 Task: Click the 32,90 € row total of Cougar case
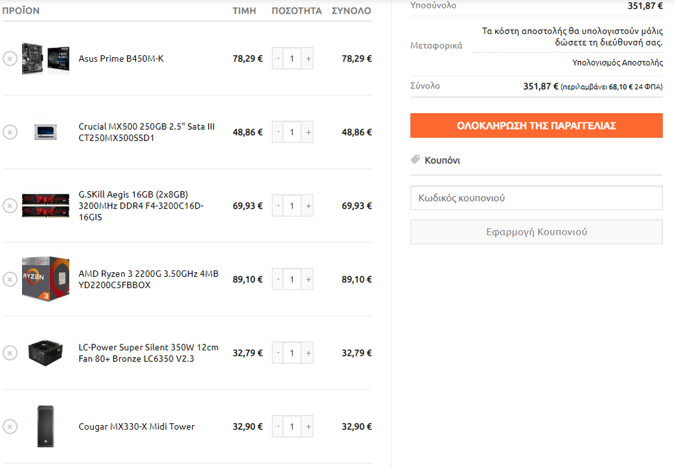tap(357, 426)
